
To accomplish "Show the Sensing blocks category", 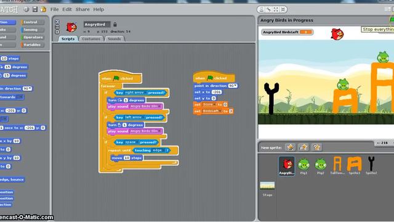I will click(33, 30).
